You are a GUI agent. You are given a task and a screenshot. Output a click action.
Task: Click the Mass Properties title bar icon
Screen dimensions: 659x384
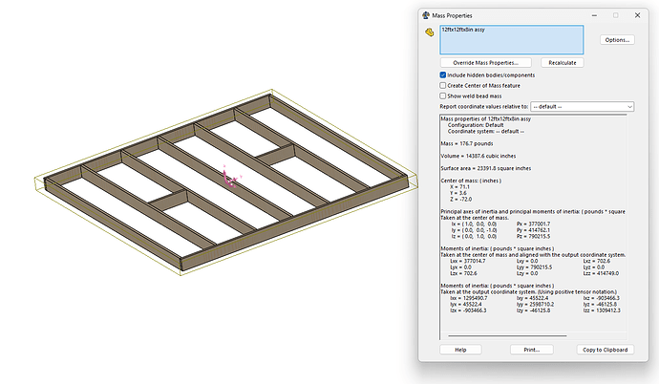pos(426,15)
